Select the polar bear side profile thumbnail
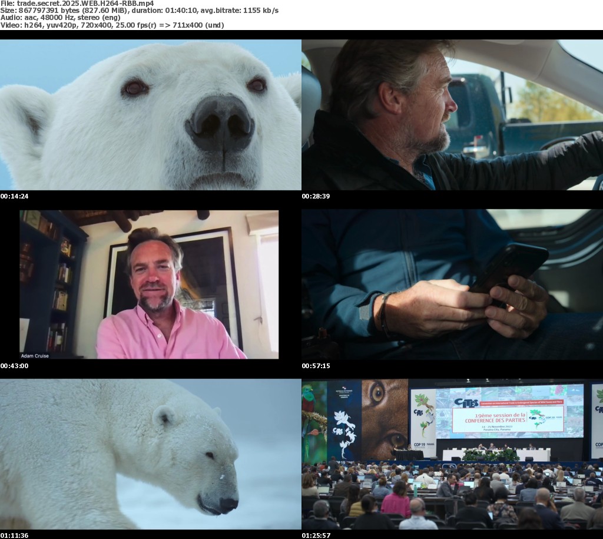Screen dimensions: 603x539 coord(150,454)
